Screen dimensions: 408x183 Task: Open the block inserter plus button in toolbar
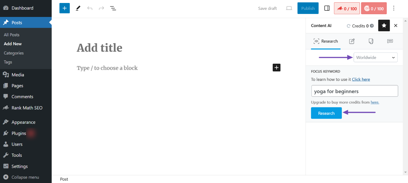click(x=65, y=8)
